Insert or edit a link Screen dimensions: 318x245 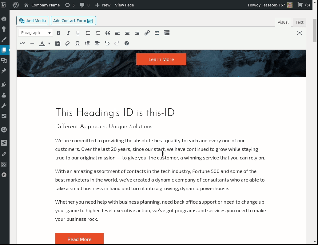[x=147, y=33]
